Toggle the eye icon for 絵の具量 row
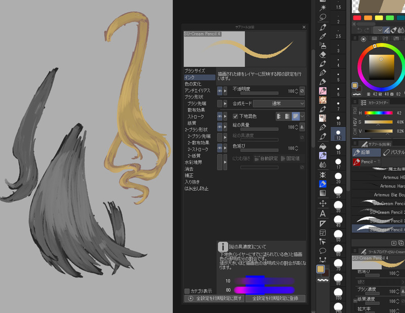Image resolution: width=405 pixels, height=313 pixels. 220,127
